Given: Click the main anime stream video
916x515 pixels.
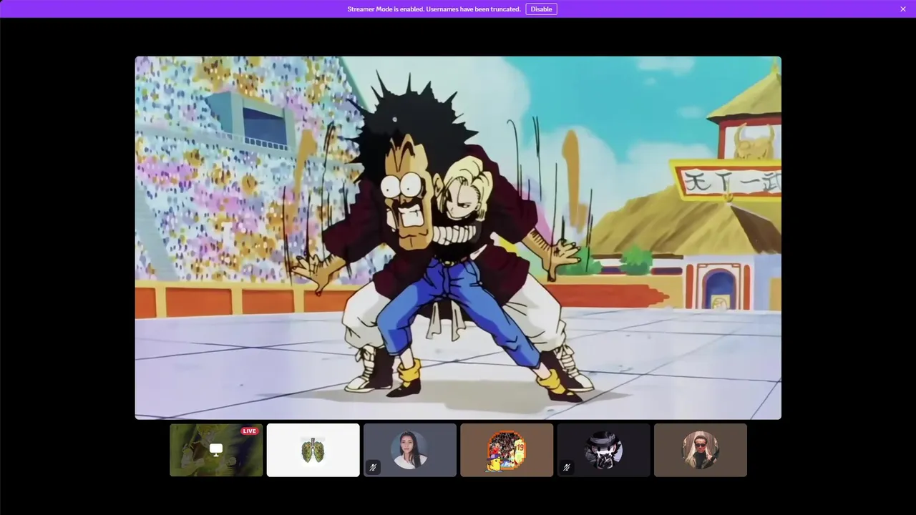Looking at the screenshot, I should [458, 237].
